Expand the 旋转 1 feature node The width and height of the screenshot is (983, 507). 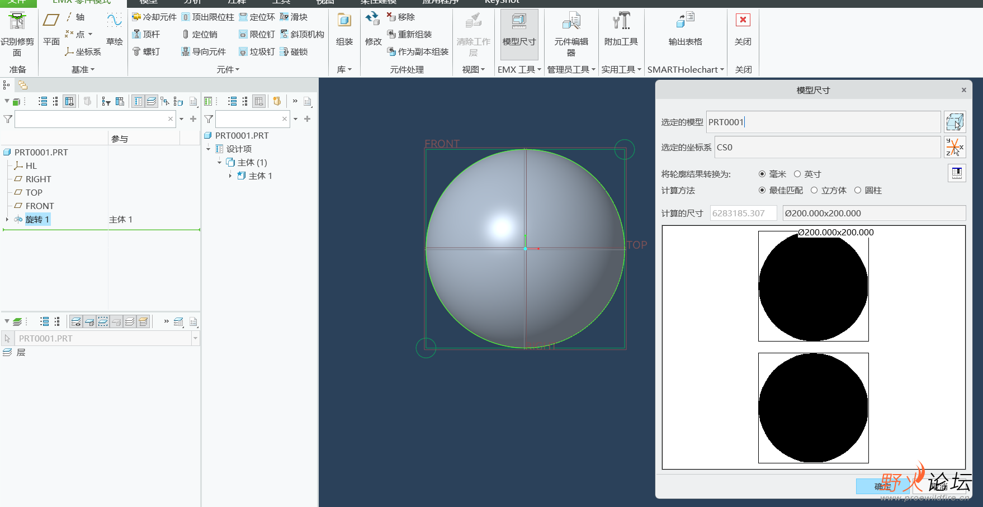7,220
